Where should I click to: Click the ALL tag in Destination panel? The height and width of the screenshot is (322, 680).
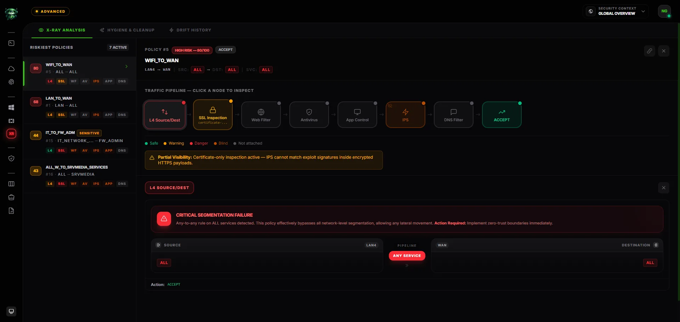pos(650,263)
